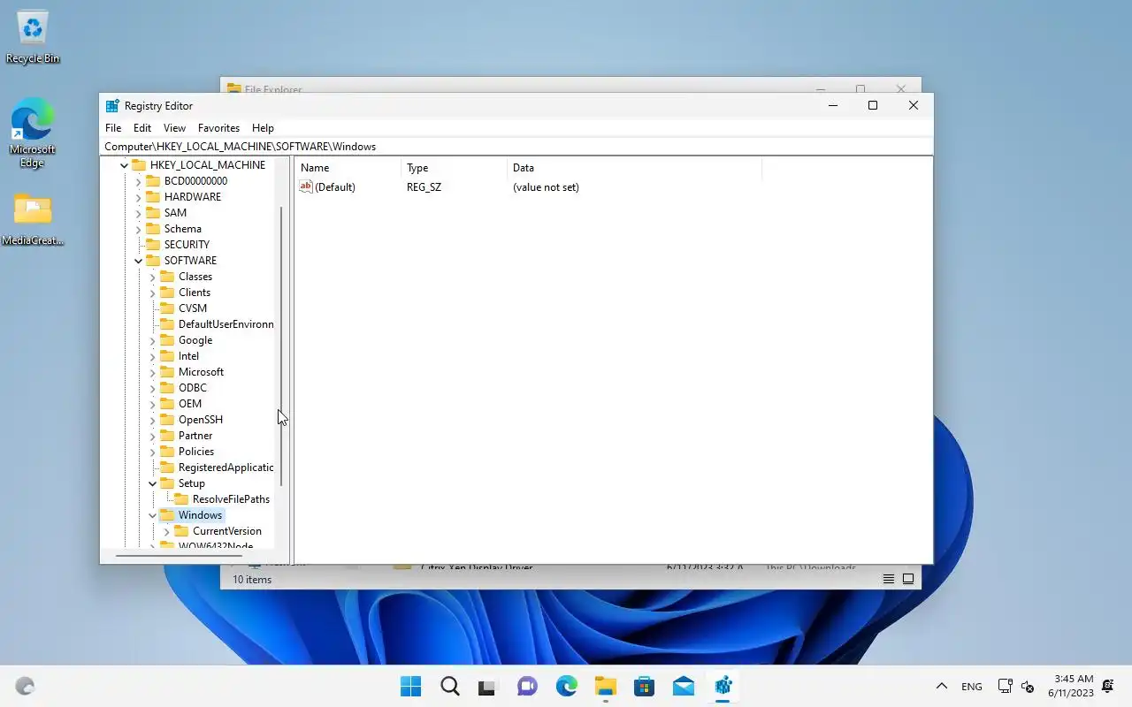Select the RegisteredApplications folder icon

click(x=167, y=468)
